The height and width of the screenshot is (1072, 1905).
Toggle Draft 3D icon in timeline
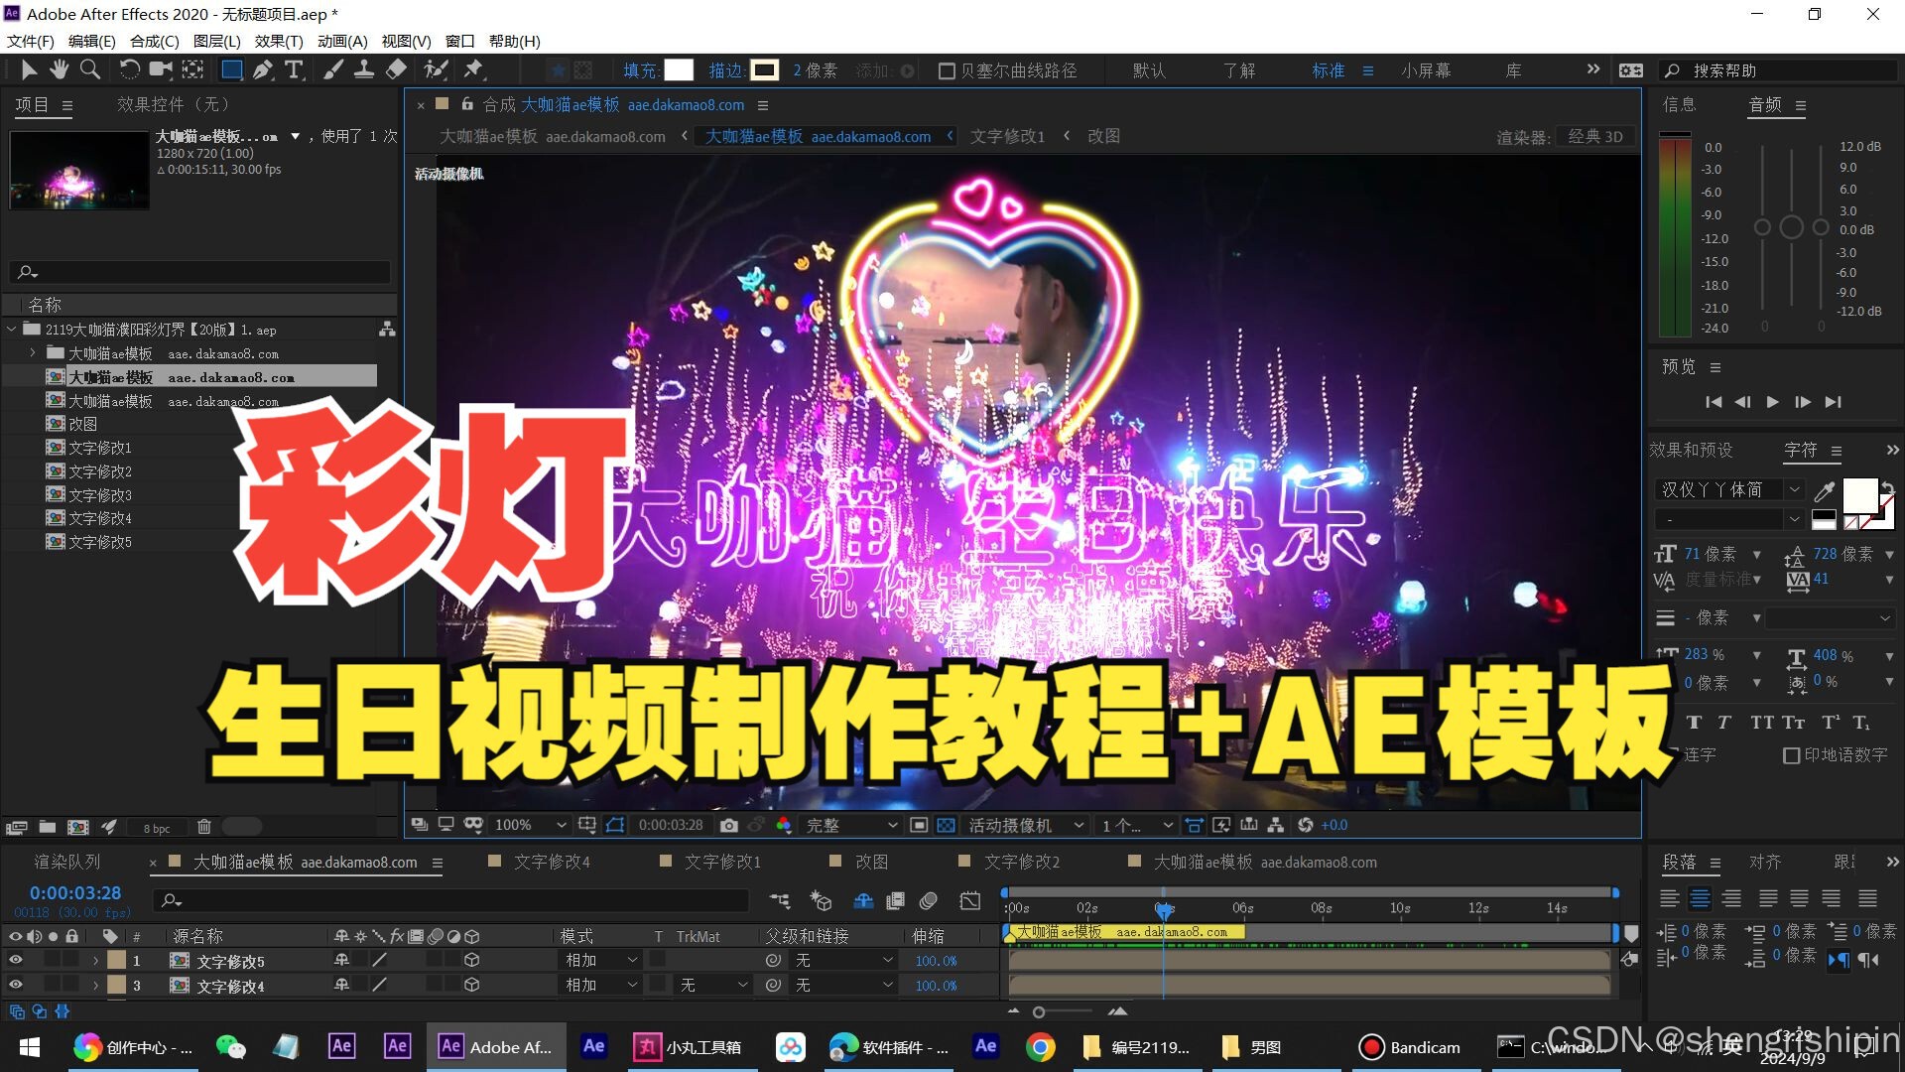821,900
